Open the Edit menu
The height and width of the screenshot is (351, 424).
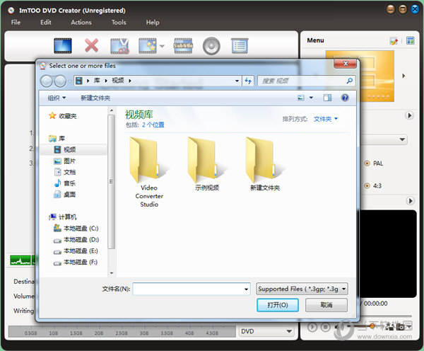pyautogui.click(x=46, y=22)
